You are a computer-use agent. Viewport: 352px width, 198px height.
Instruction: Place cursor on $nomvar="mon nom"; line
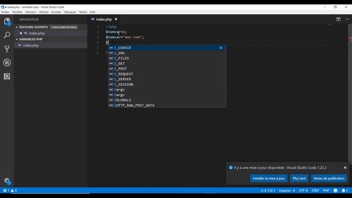tap(125, 37)
